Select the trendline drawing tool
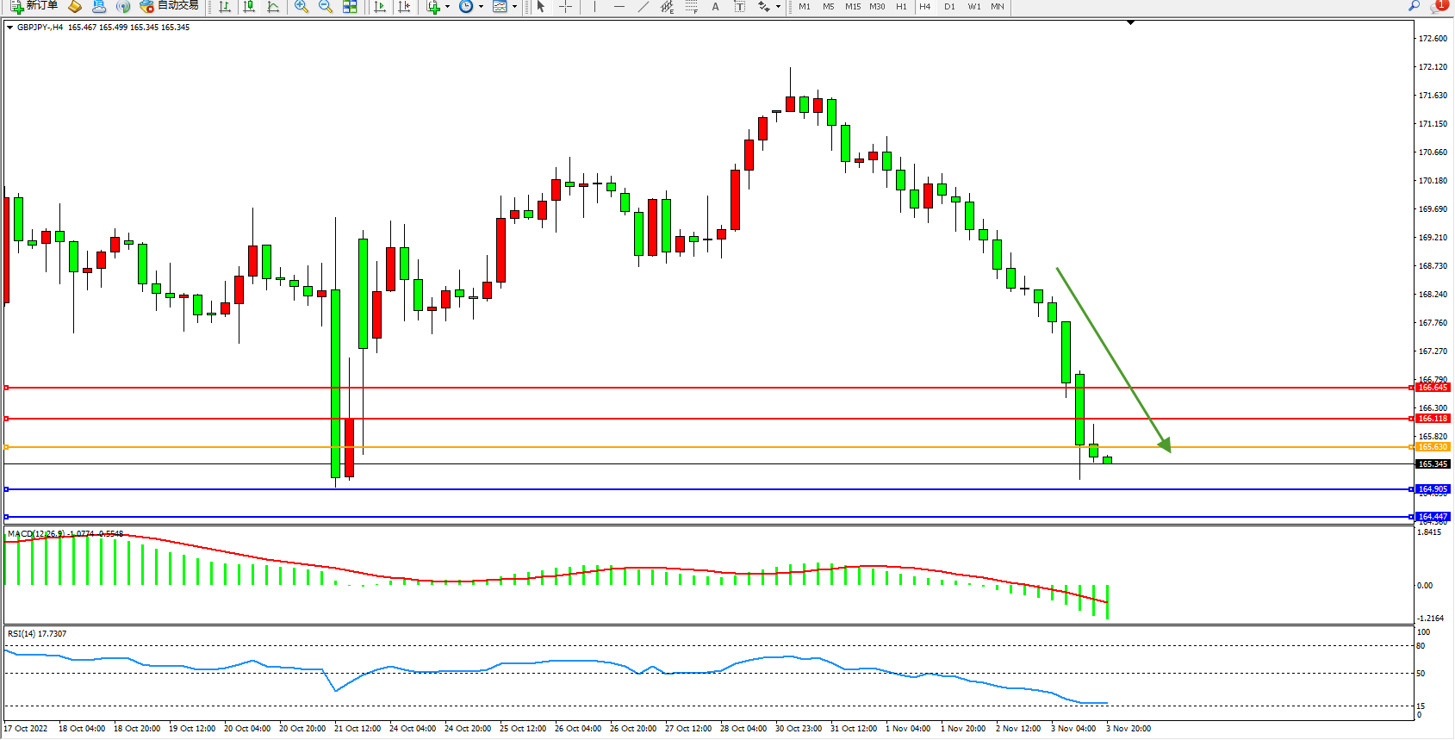This screenshot has height=740, width=1455. pyautogui.click(x=643, y=7)
